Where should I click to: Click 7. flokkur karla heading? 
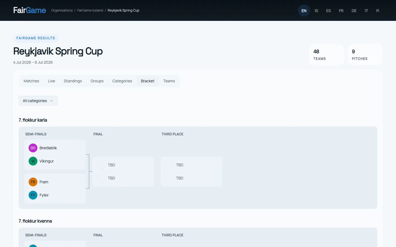click(33, 120)
